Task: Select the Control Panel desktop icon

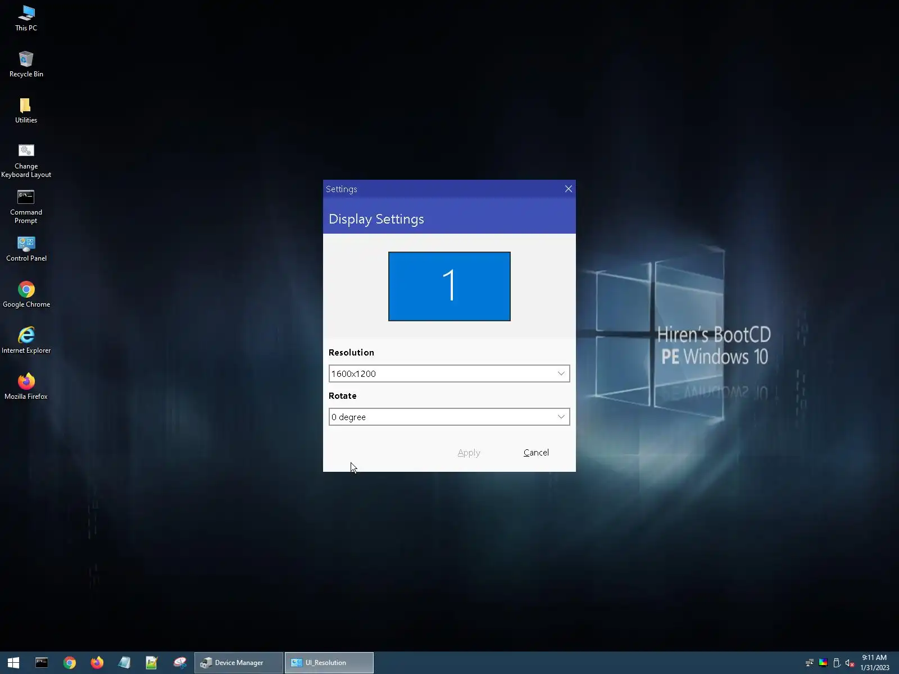Action: (x=26, y=249)
